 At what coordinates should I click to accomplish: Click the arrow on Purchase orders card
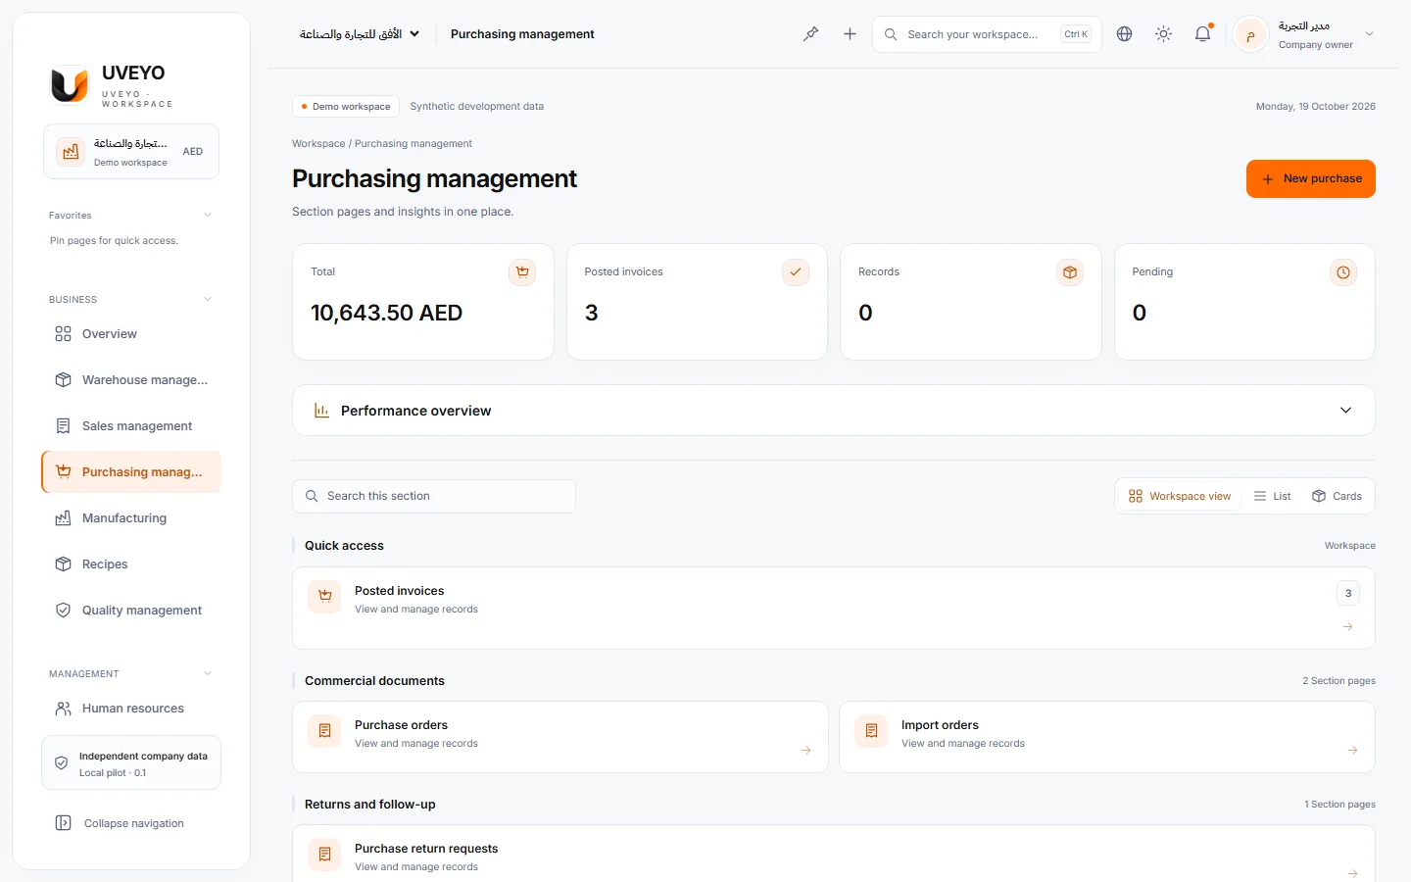tap(805, 751)
